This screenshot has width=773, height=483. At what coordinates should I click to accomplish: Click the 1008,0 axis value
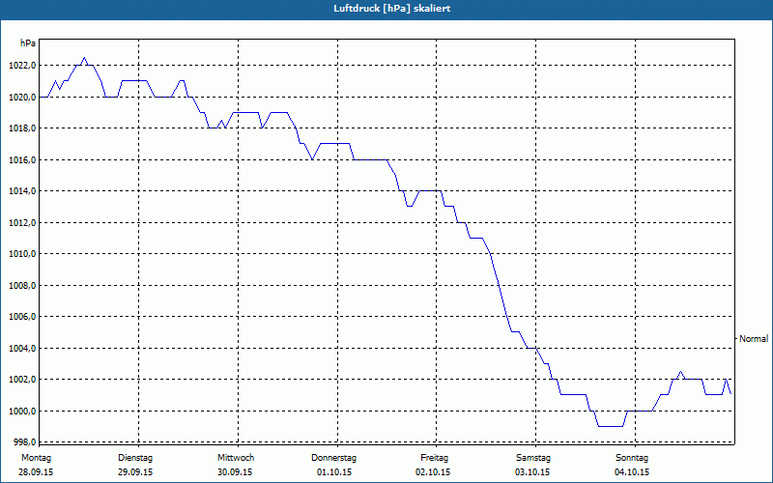coord(22,285)
